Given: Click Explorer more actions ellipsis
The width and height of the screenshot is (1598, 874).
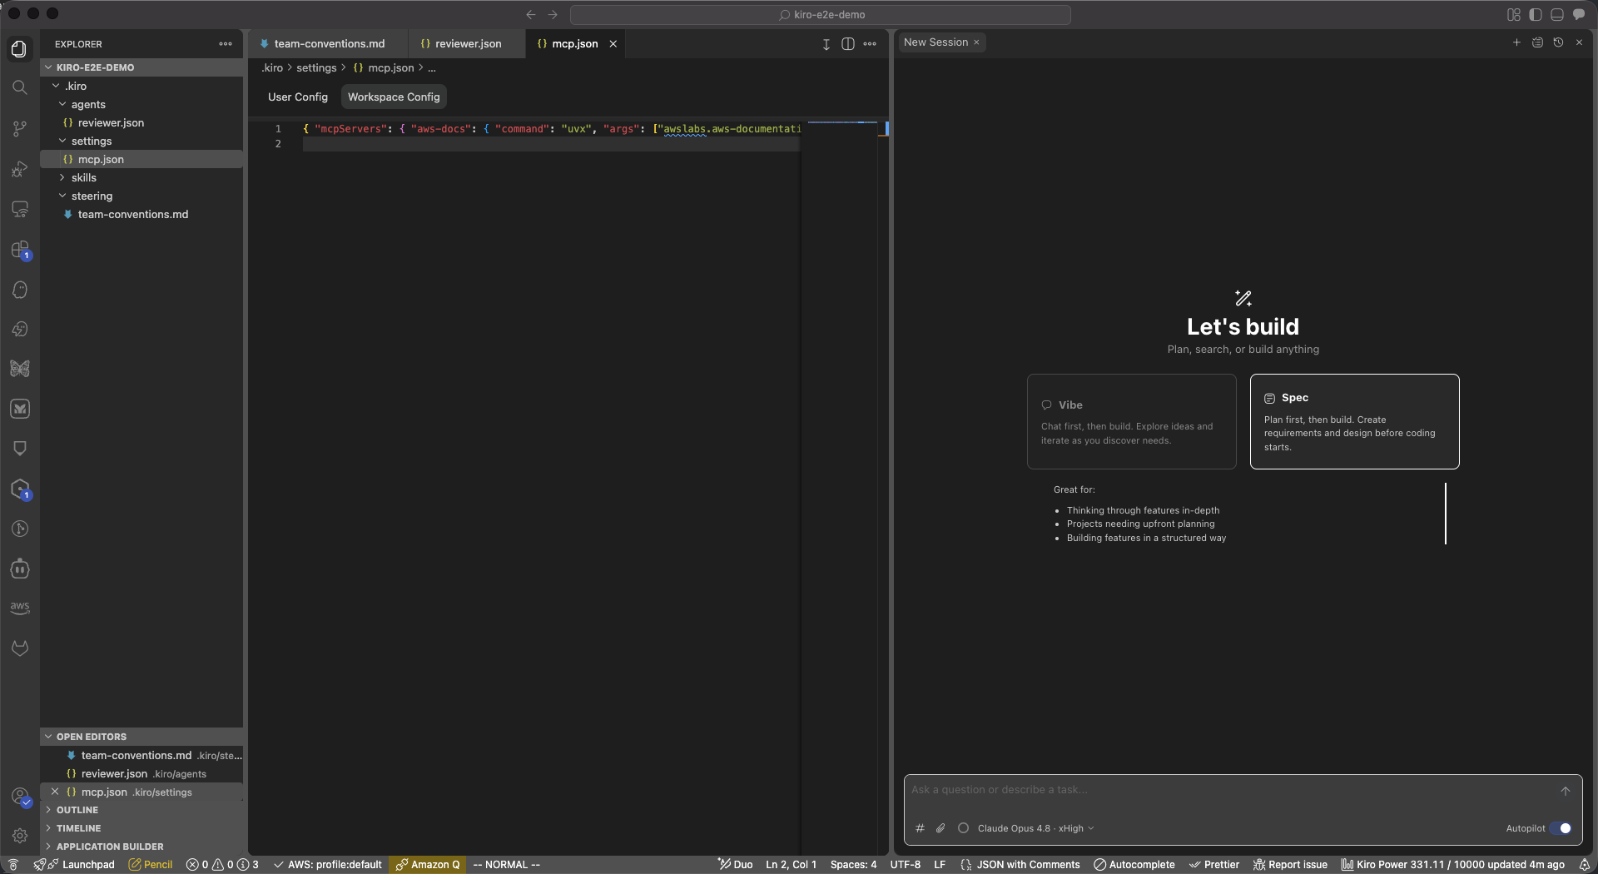Looking at the screenshot, I should [x=226, y=44].
